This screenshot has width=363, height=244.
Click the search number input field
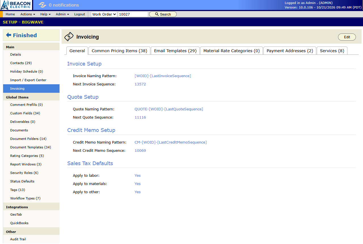tap(133, 14)
